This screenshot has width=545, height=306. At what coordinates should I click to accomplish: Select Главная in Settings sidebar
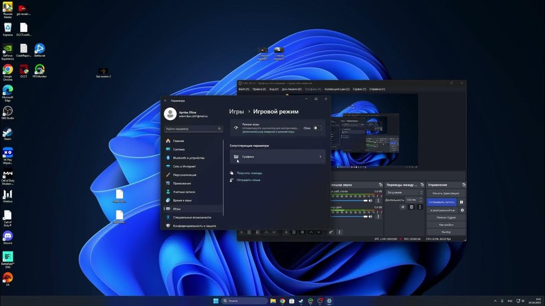click(193, 141)
